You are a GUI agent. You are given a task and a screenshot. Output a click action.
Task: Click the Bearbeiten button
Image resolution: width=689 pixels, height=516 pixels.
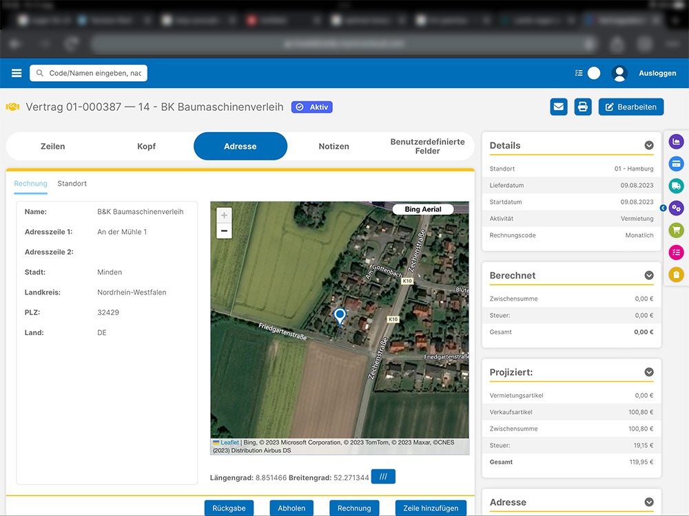(631, 107)
